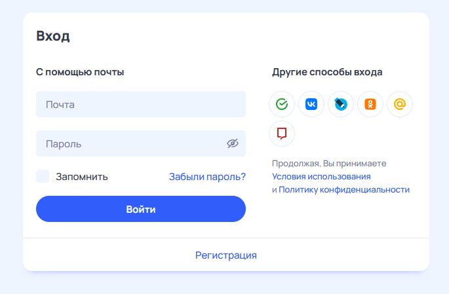The image size is (449, 294).
Task: Choose the blue pencil-logo login icon
Action: point(341,104)
